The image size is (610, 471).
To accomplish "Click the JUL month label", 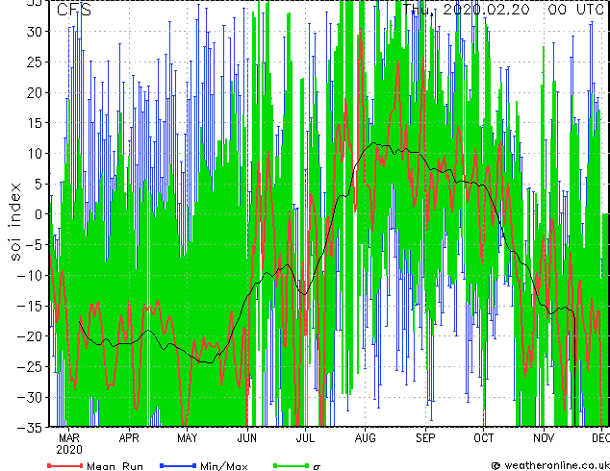I will 305,438.
